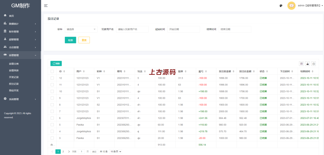Sort by the 状态 column arrows
Screen dimensions: 324x155
coord(267,71)
